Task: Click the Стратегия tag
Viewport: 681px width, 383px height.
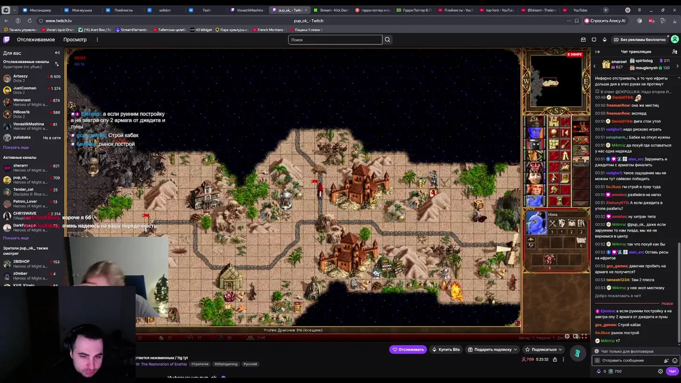Action: pos(200,364)
